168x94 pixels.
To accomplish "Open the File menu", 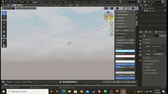I will (6, 2).
